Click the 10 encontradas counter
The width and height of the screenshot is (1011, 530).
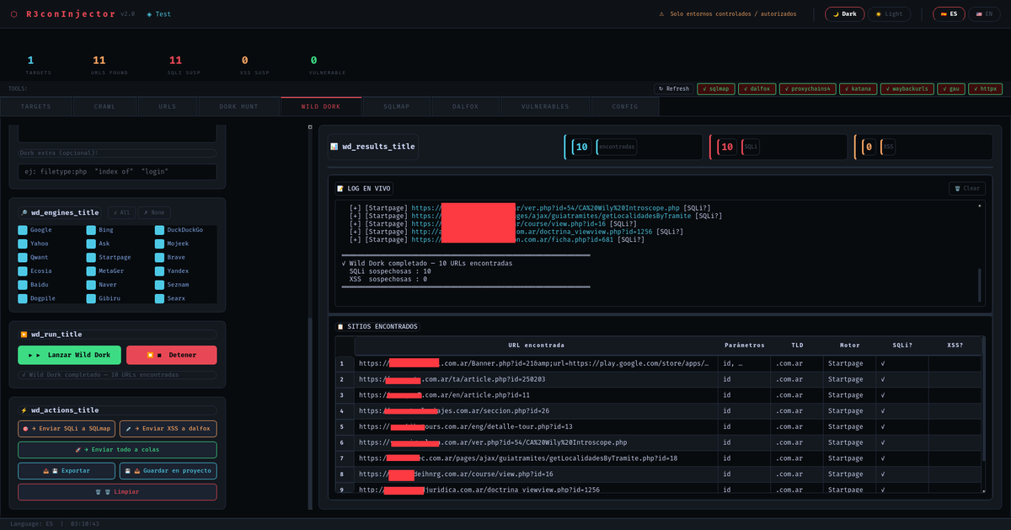tap(632, 147)
